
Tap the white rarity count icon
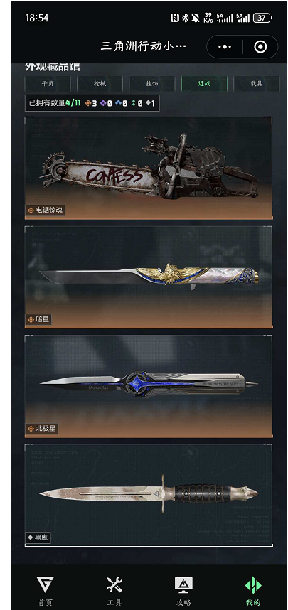coord(149,103)
